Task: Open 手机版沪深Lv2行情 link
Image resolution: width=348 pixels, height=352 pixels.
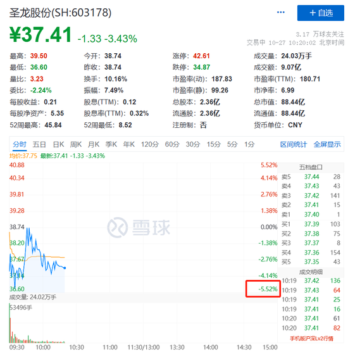Action: tap(312, 338)
